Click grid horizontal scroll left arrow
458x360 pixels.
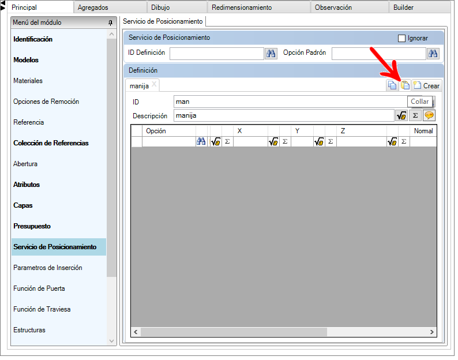136,332
